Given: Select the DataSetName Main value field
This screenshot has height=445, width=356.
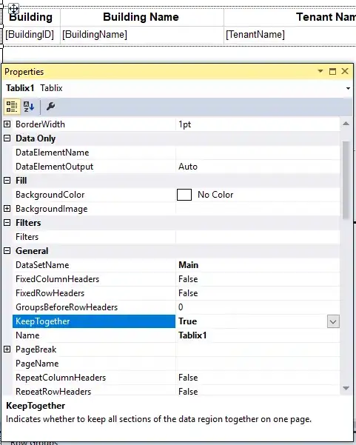Looking at the screenshot, I should [258, 265].
